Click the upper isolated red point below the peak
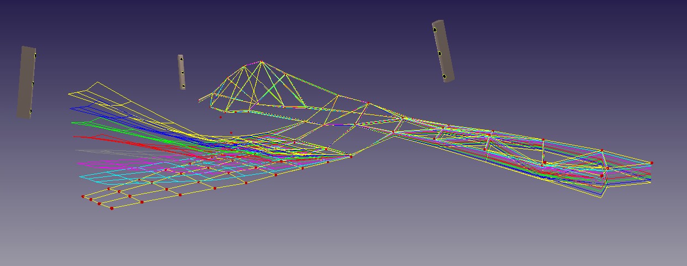The image size is (687, 266). pyautogui.click(x=221, y=117)
